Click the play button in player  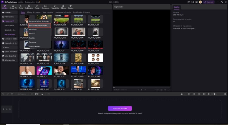pos(142,90)
